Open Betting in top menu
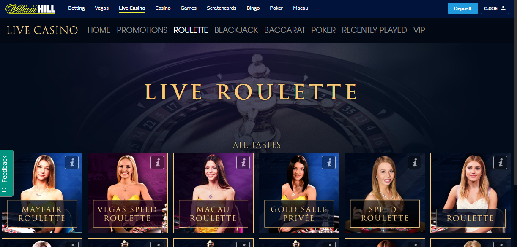Viewport: 517px width, 247px height. click(x=77, y=8)
